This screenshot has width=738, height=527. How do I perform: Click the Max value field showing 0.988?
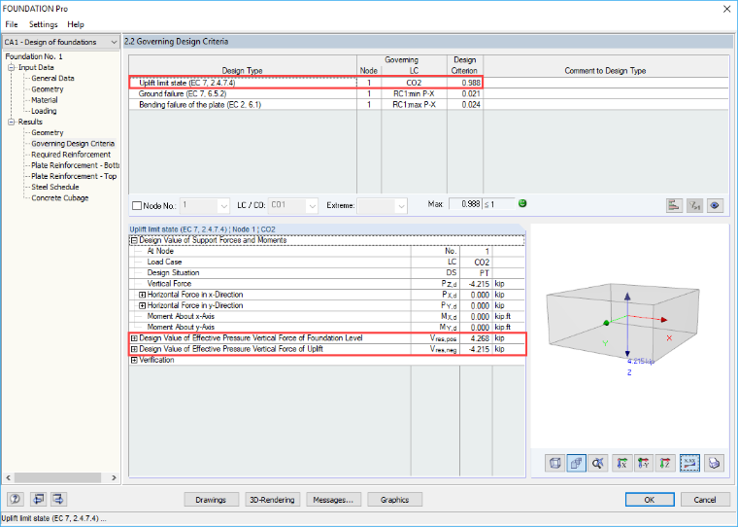point(465,203)
